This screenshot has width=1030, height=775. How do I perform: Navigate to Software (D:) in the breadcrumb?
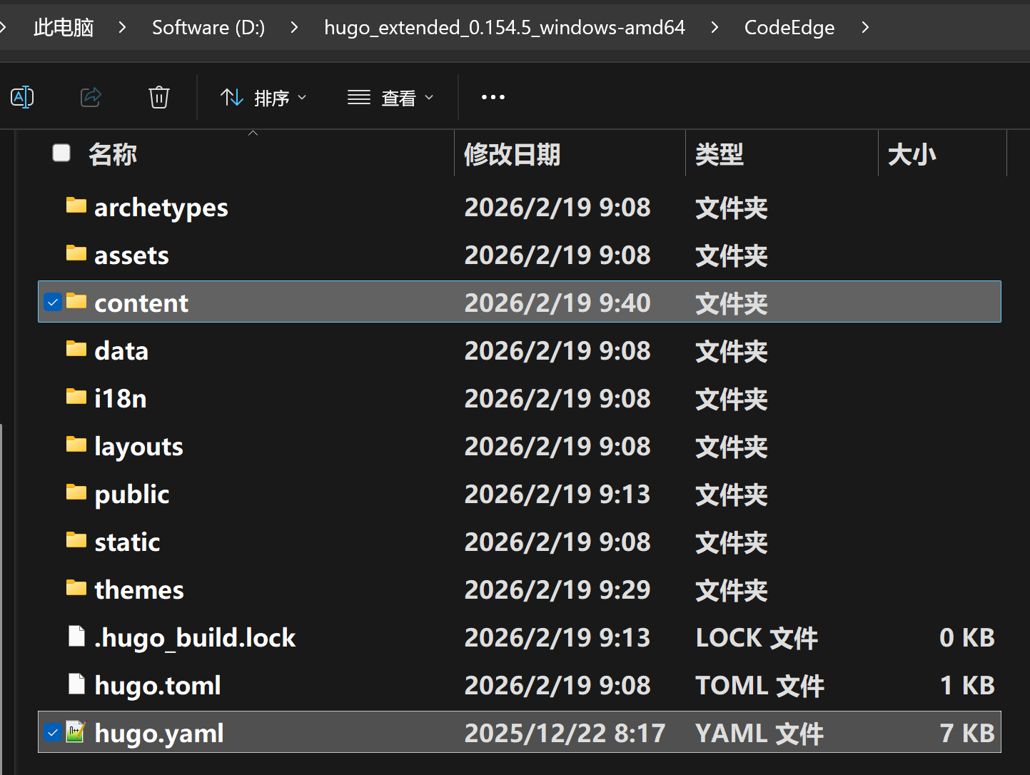(x=208, y=28)
